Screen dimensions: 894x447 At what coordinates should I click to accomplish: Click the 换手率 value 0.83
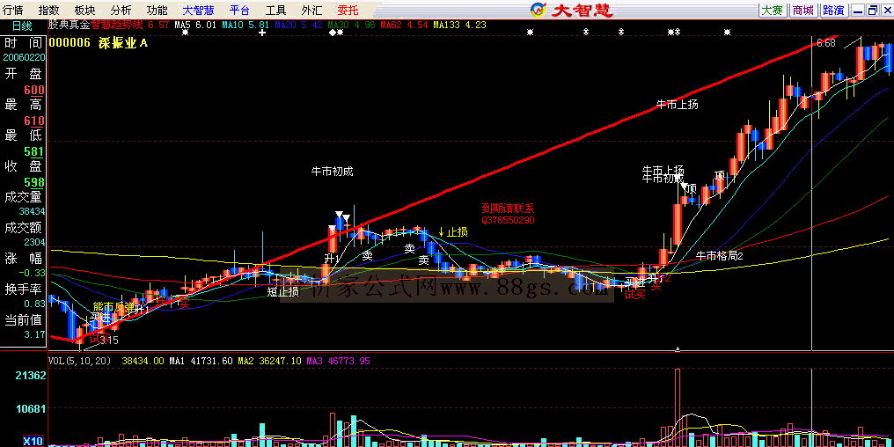point(35,304)
